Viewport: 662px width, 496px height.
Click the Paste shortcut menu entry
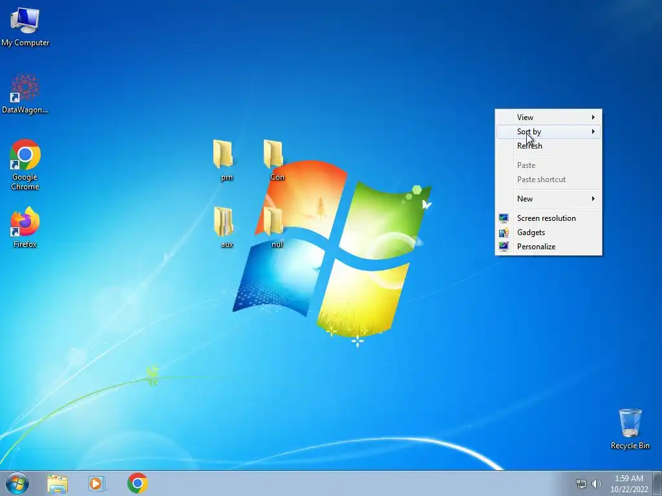coord(548,180)
